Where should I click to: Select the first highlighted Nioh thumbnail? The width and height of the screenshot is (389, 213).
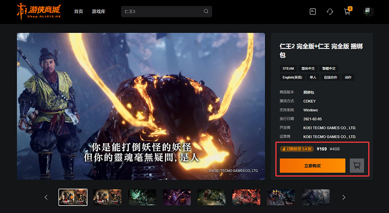pos(73,197)
